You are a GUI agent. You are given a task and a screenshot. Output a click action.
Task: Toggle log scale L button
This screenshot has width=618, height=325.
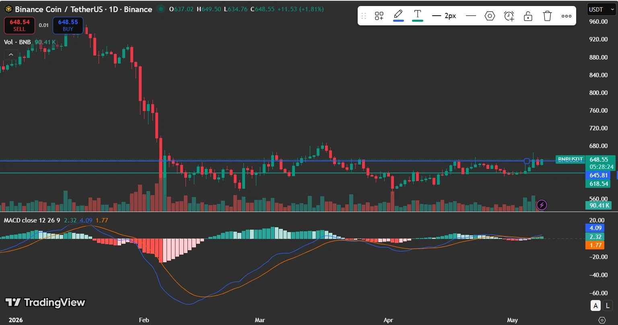[608, 305]
